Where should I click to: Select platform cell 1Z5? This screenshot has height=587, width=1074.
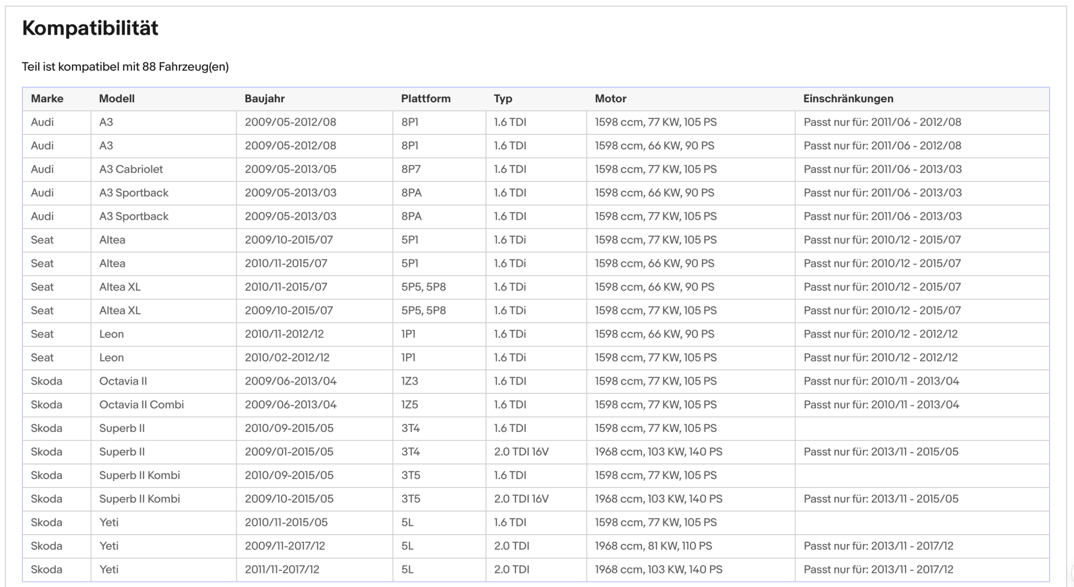pyautogui.click(x=439, y=405)
